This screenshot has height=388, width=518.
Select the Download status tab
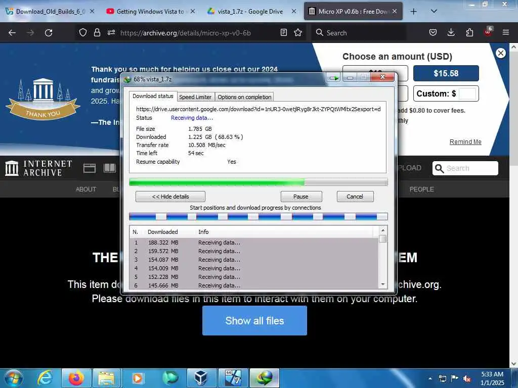coord(153,96)
